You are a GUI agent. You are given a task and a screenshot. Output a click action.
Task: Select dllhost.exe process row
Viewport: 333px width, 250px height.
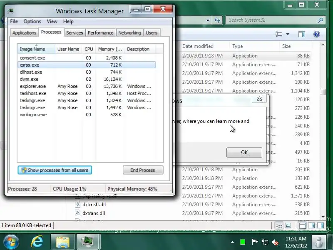click(87, 72)
